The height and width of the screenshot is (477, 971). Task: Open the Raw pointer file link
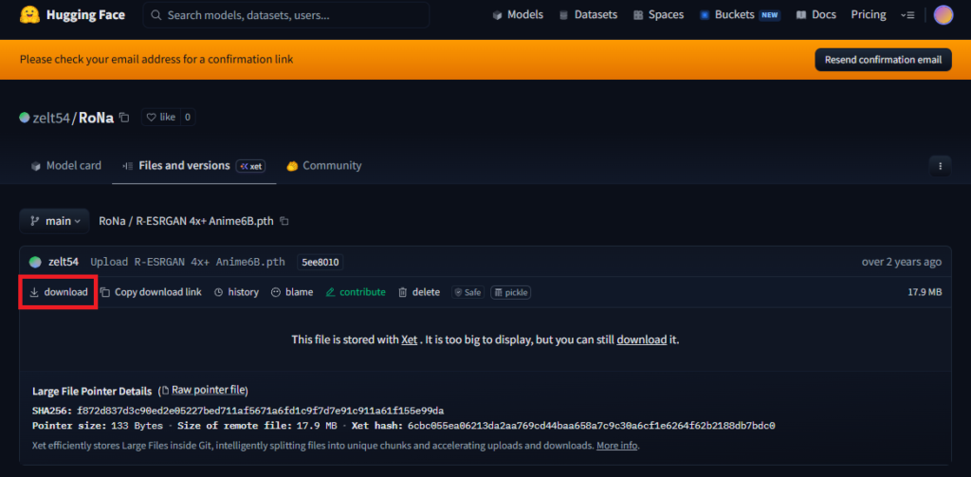[208, 390]
